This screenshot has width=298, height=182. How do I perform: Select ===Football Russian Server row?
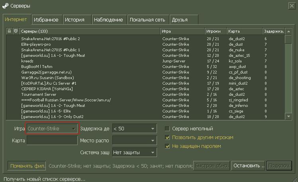(x=145, y=100)
